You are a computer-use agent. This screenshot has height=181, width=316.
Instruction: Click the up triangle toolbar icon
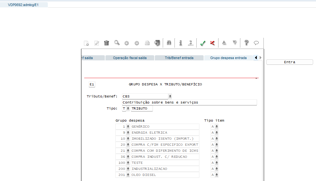224,43
